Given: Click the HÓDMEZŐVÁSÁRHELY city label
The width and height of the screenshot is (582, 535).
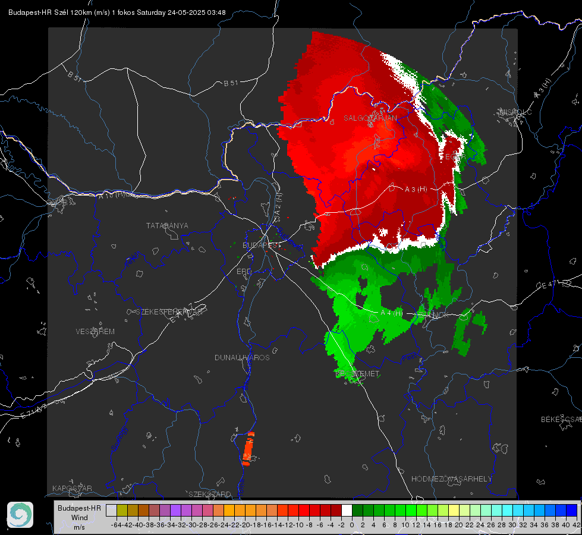Looking at the screenshot, I should (451, 479).
